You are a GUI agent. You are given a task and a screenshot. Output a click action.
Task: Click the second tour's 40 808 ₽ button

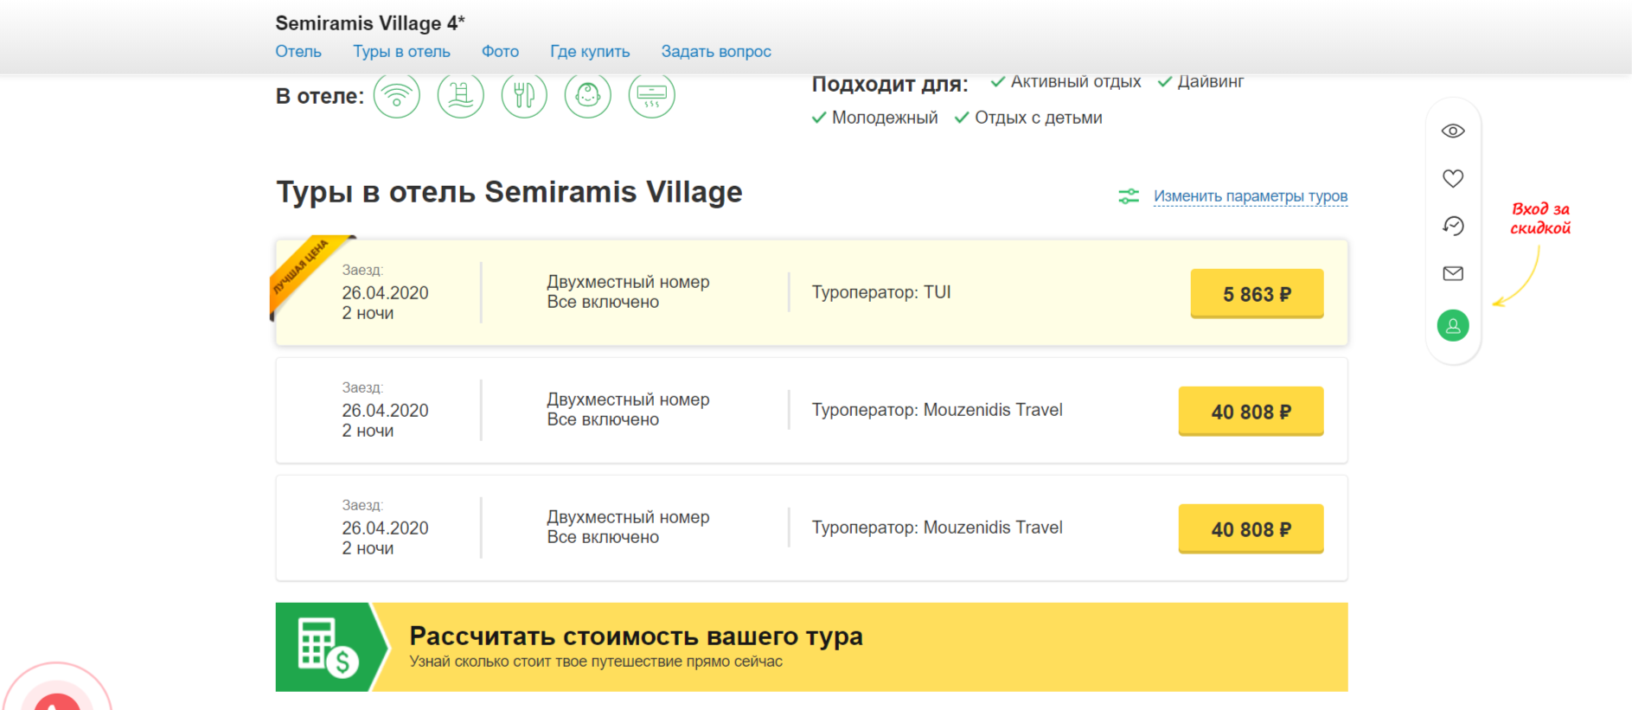click(1251, 412)
